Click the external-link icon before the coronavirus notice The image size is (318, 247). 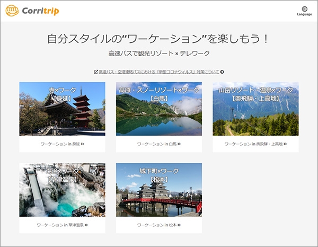coord(95,72)
